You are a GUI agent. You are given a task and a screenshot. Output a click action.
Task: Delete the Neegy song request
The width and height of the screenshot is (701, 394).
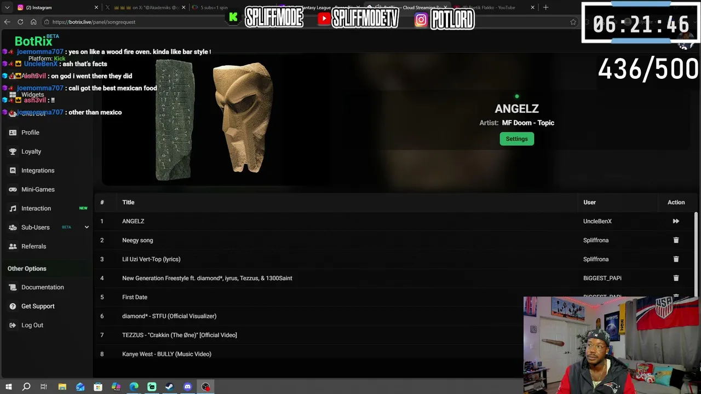(676, 240)
